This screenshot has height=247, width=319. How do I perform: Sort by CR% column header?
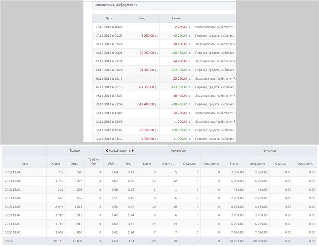click(x=111, y=163)
